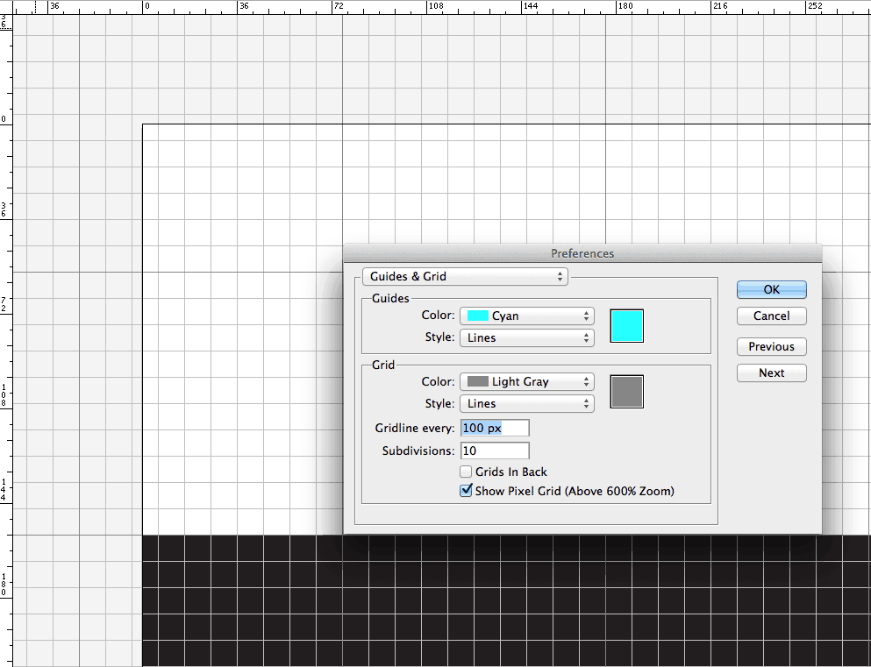Image resolution: width=871 pixels, height=667 pixels.
Task: Click the Gridline every input field
Action: (x=495, y=428)
